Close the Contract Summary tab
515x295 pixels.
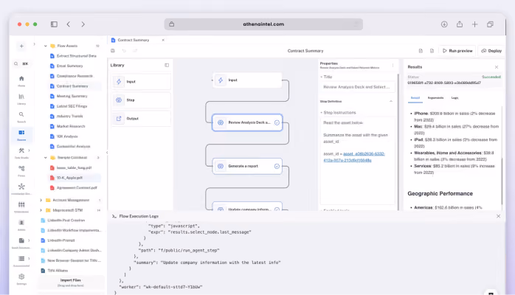(x=163, y=40)
